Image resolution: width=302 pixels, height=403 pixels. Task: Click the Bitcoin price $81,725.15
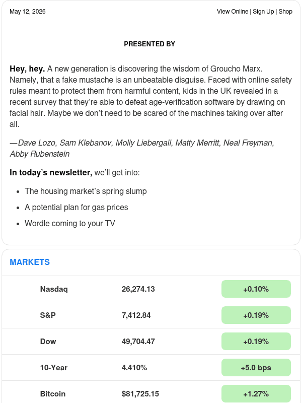coord(140,394)
